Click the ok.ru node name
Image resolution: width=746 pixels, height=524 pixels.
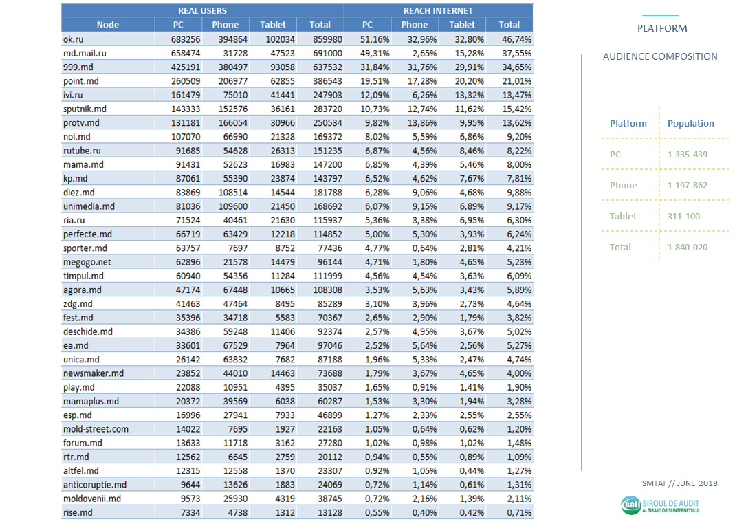pyautogui.click(x=74, y=39)
